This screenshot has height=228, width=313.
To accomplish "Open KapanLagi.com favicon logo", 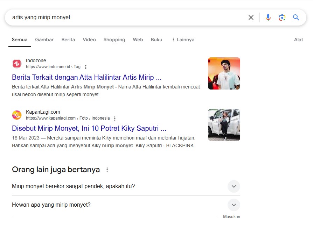I will 17,115.
